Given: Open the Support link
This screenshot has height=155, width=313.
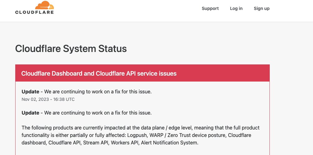Looking at the screenshot, I should tap(210, 8).
